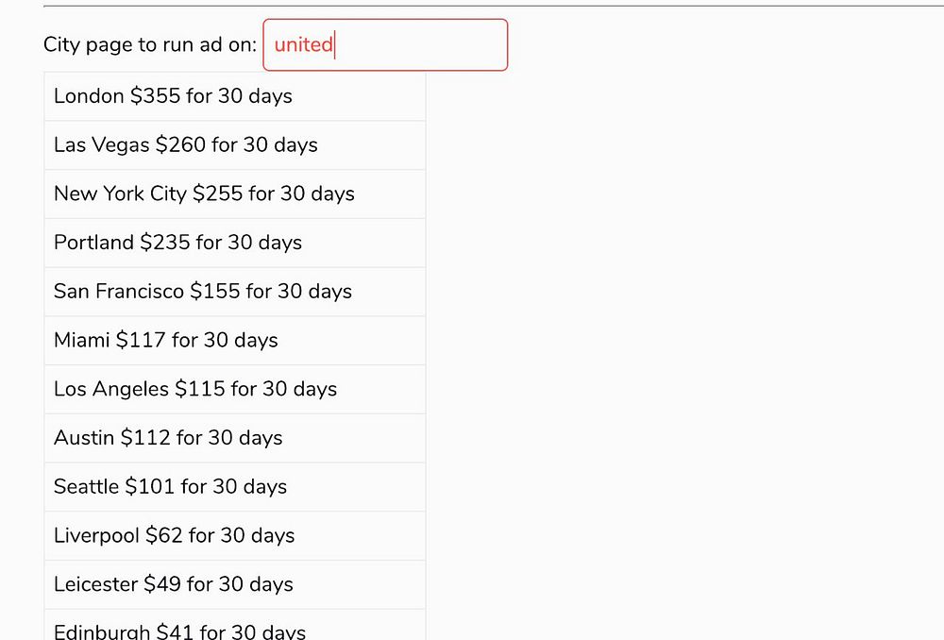Select Edinburgh $41 for 30 days
This screenshot has height=640, width=944.
234,631
